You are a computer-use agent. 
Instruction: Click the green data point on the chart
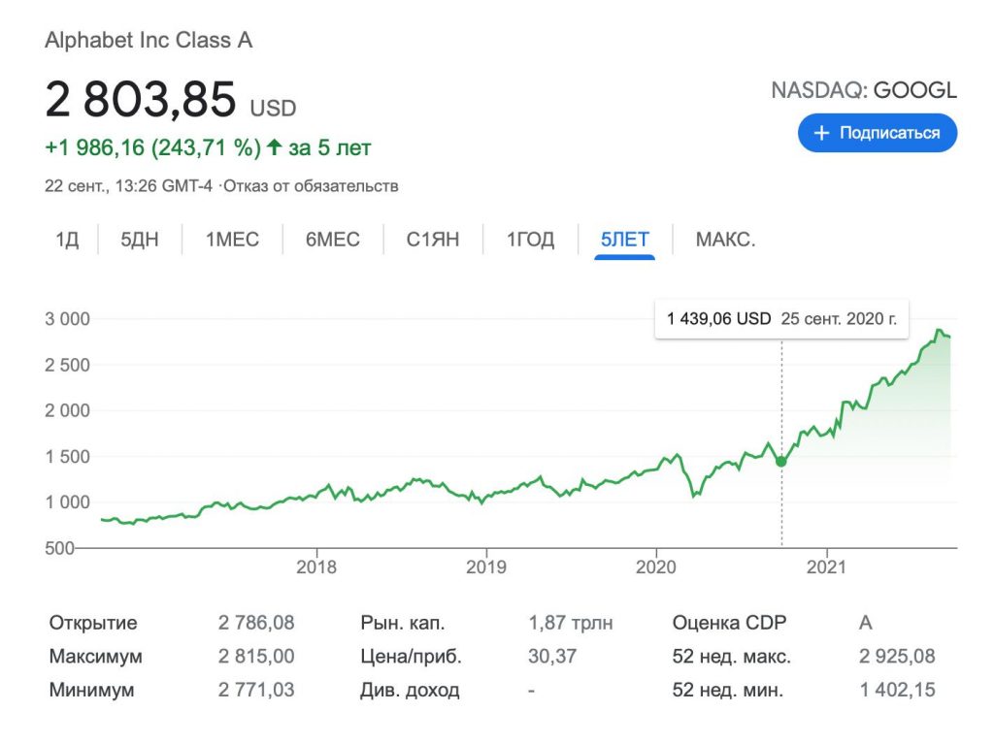[x=781, y=462]
